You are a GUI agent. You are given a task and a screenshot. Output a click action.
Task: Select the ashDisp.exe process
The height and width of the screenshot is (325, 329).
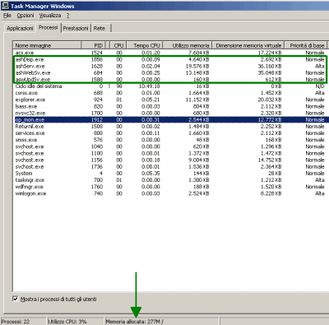click(170, 59)
